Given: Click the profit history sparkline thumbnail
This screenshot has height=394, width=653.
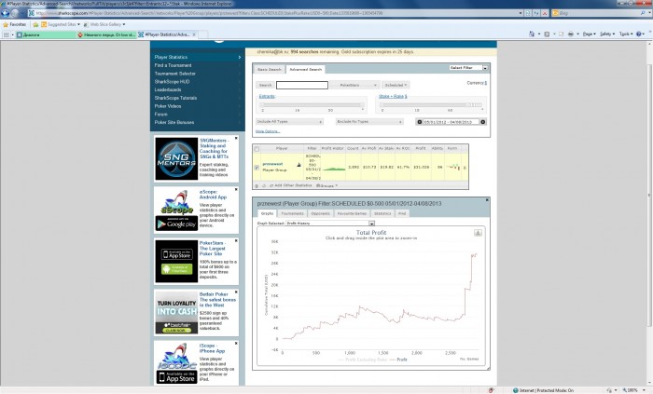Looking at the screenshot, I should coord(334,169).
